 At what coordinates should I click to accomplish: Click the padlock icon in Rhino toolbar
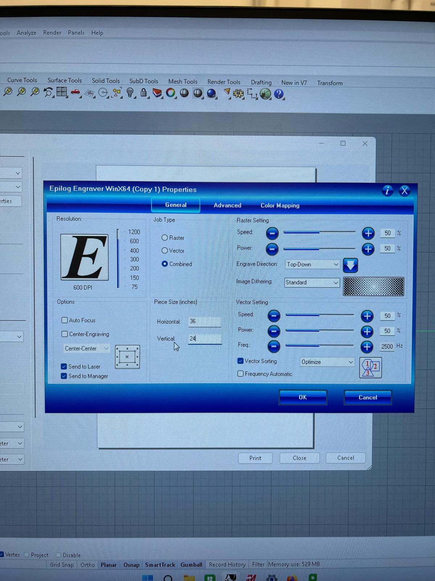point(144,93)
